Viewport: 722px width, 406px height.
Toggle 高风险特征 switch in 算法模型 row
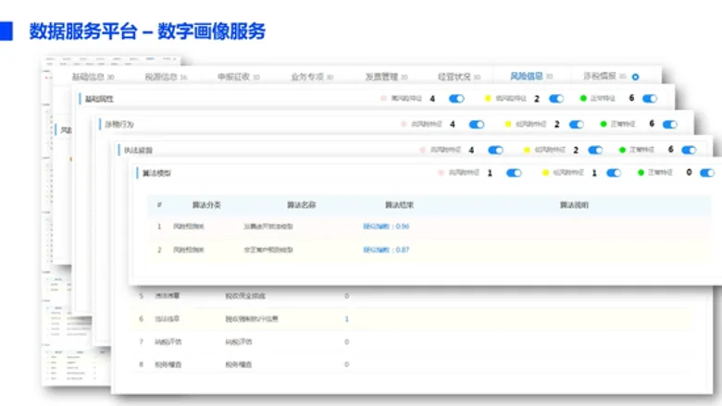(514, 173)
